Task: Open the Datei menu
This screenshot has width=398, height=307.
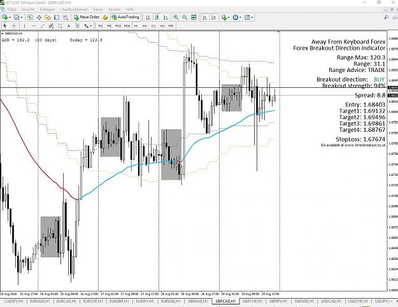Action: click(11, 10)
